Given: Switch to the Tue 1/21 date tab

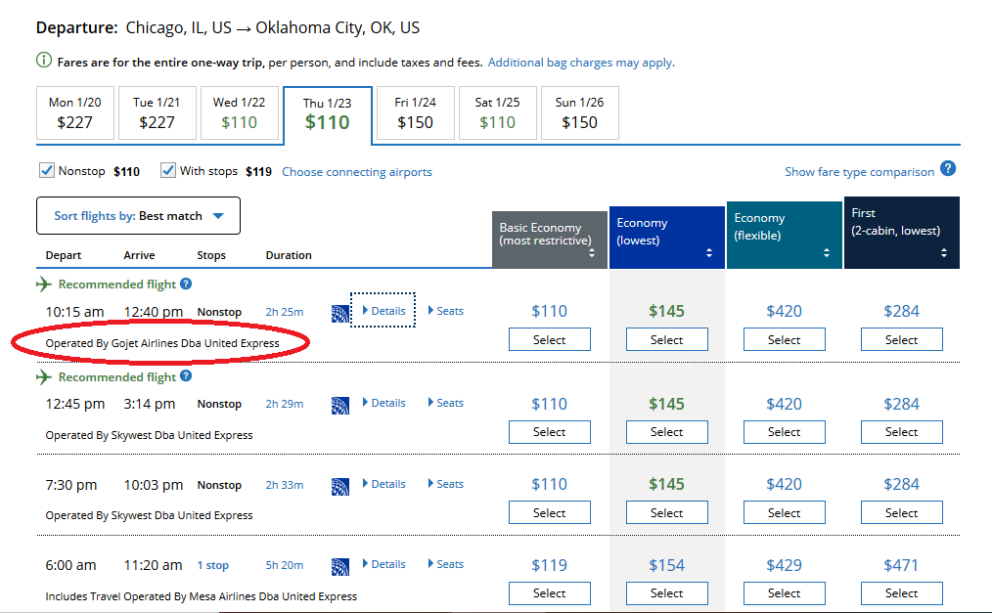Looking at the screenshot, I should 157,112.
